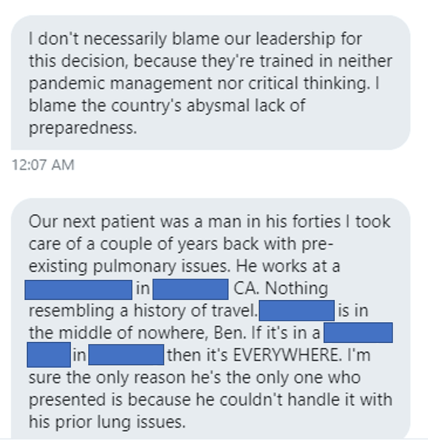Image resolution: width=428 pixels, height=443 pixels.
Task: Click the redacted box before 'then it's EVERYWHERE'
Action: pos(126,354)
